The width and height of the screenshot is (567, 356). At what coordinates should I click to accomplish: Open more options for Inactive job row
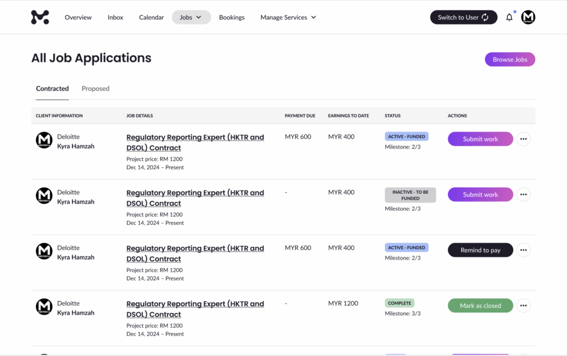point(523,195)
